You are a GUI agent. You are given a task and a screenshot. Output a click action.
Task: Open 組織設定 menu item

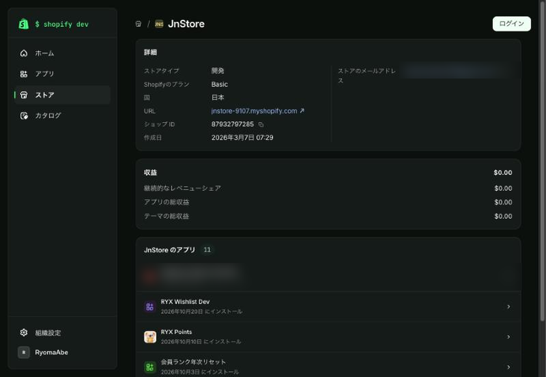click(62, 333)
